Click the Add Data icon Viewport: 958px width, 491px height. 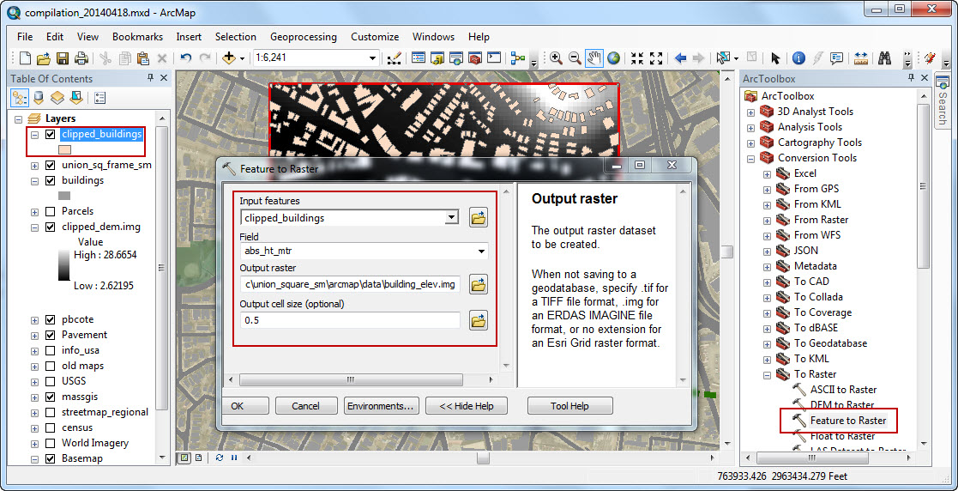[229, 58]
